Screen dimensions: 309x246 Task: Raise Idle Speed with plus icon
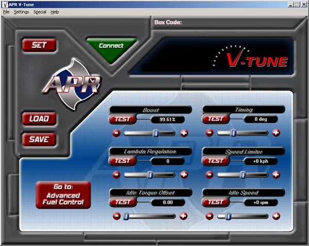click(276, 216)
